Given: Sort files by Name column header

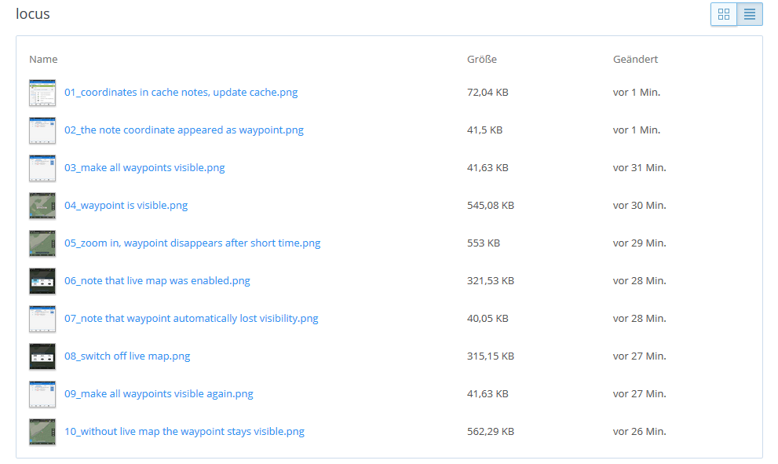Looking at the screenshot, I should click(43, 60).
